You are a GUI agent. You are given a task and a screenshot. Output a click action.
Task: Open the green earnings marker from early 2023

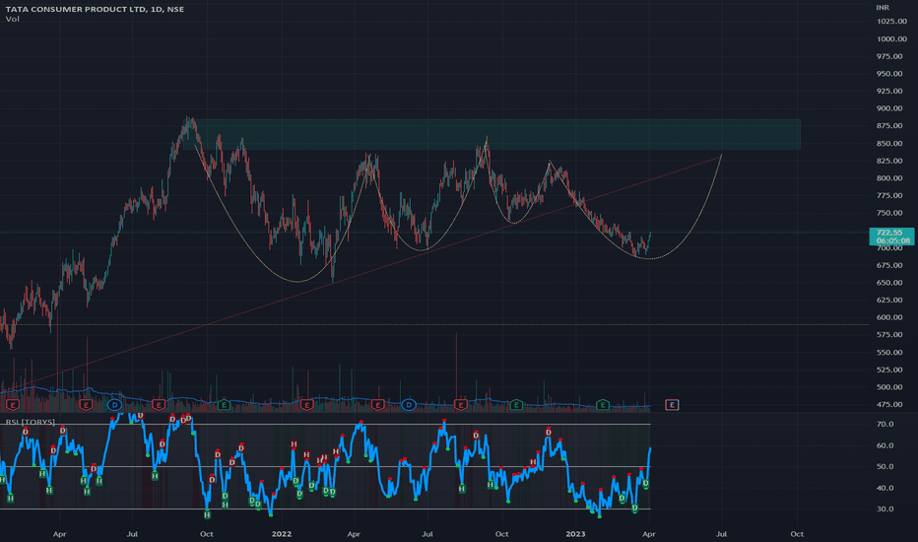(x=603, y=405)
